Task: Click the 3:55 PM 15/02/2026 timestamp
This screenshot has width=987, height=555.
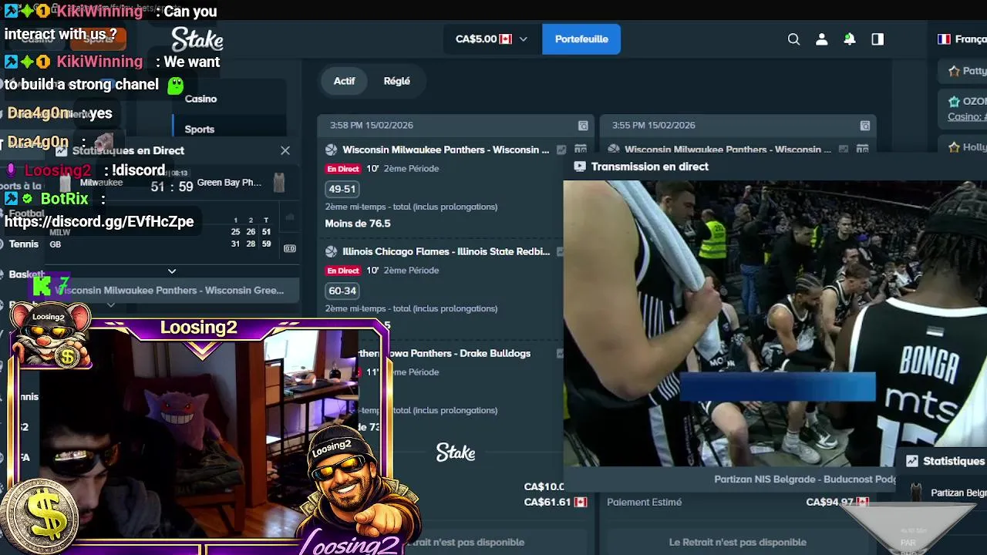Action: [653, 125]
